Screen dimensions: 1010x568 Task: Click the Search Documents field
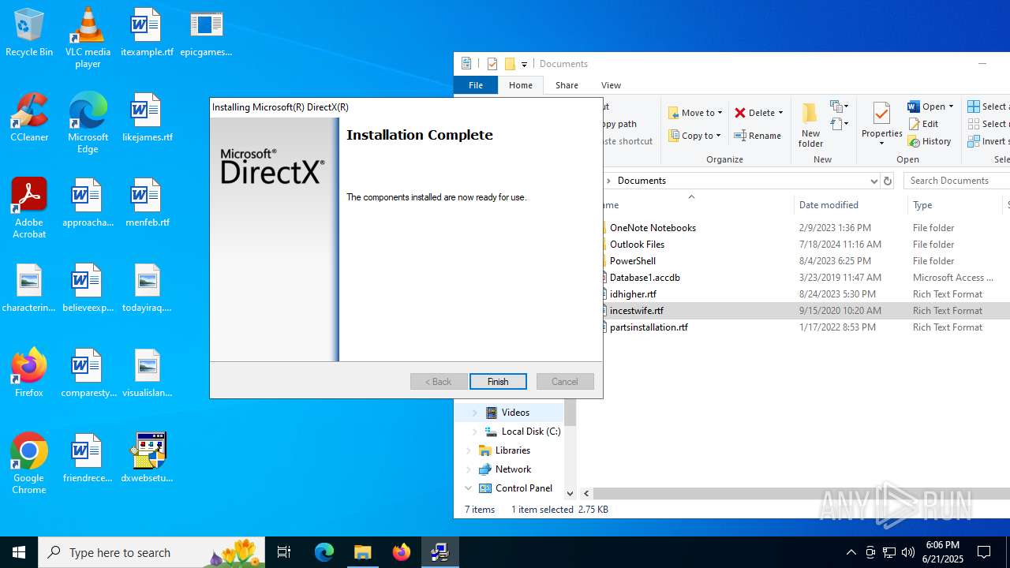(956, 181)
